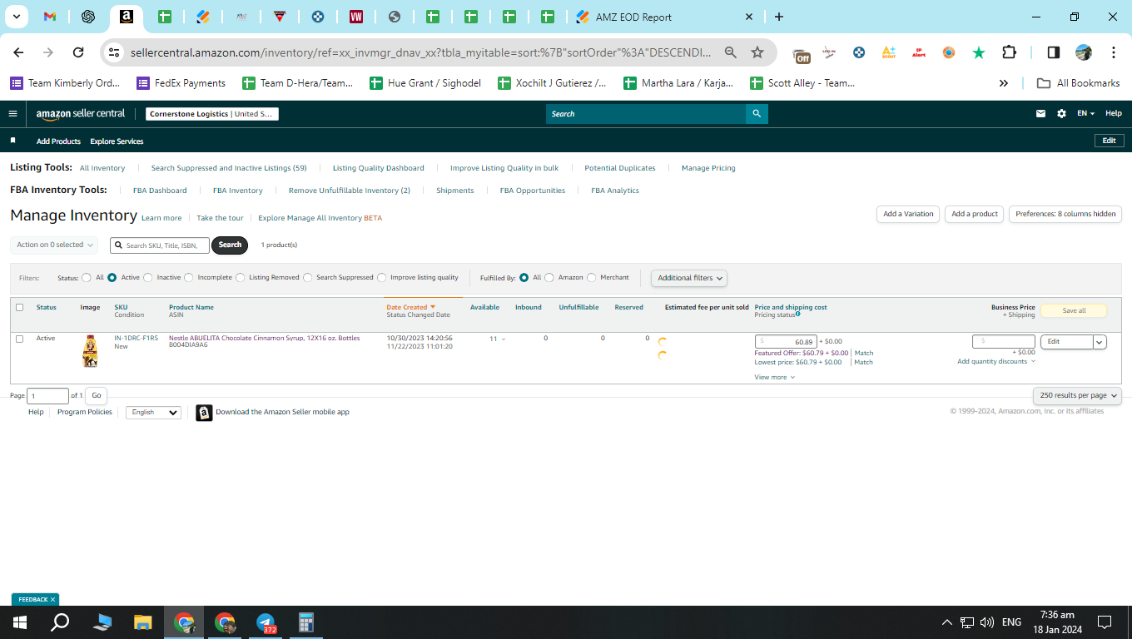Viewport: 1132px width, 639px height.
Task: Click the Pricing status info icon
Action: pos(797,315)
